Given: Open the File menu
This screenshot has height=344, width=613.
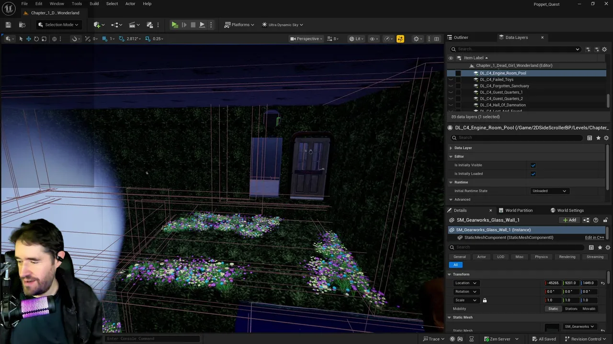Looking at the screenshot, I should click(x=24, y=4).
